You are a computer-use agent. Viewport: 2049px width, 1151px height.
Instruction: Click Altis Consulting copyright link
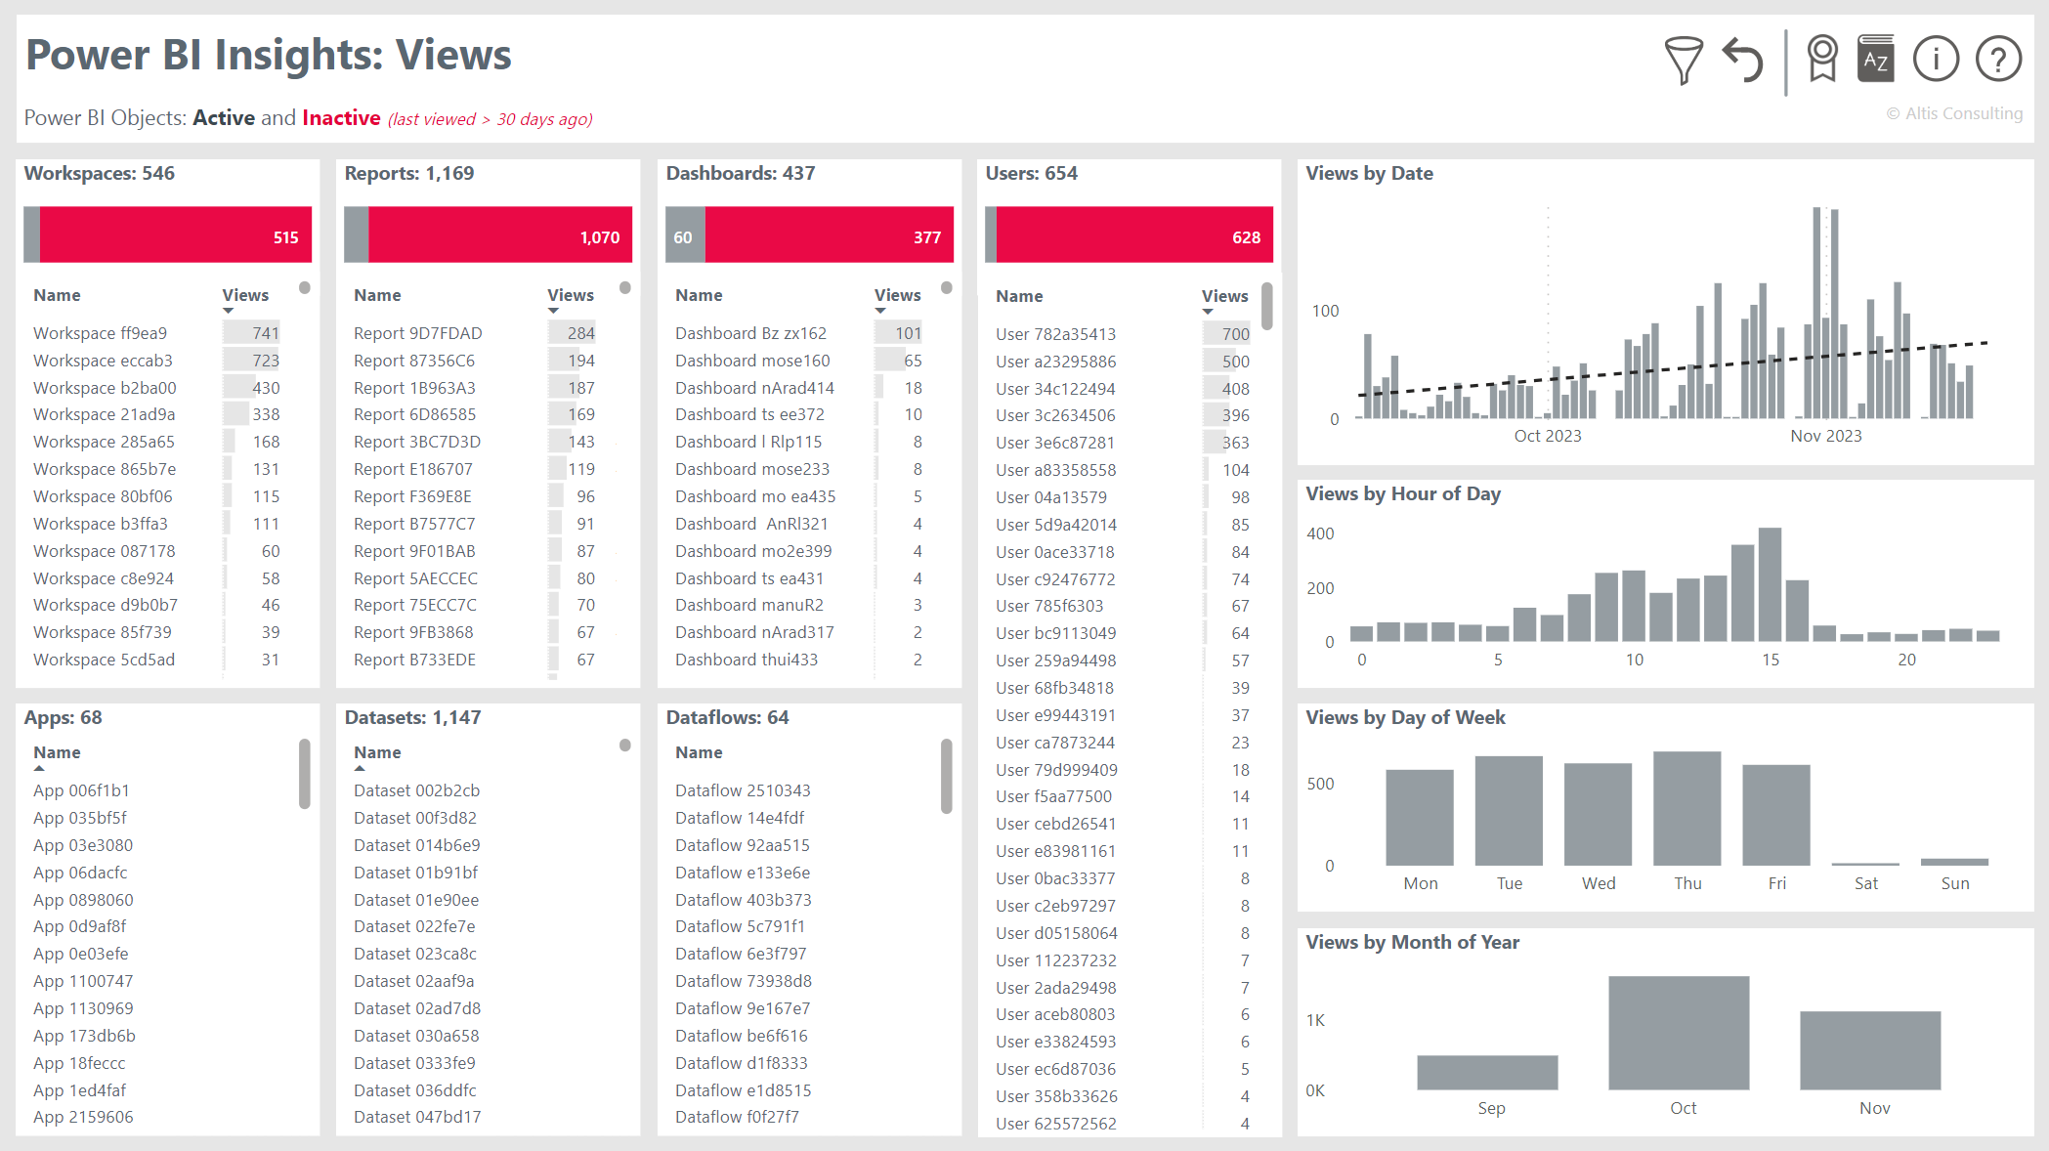coord(1954,113)
